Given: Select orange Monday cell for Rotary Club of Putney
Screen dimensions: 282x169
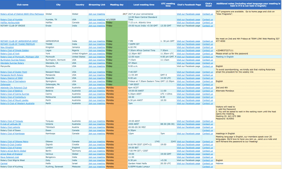Looking at the screenshot, I should pyautogui.click(x=116, y=147).
